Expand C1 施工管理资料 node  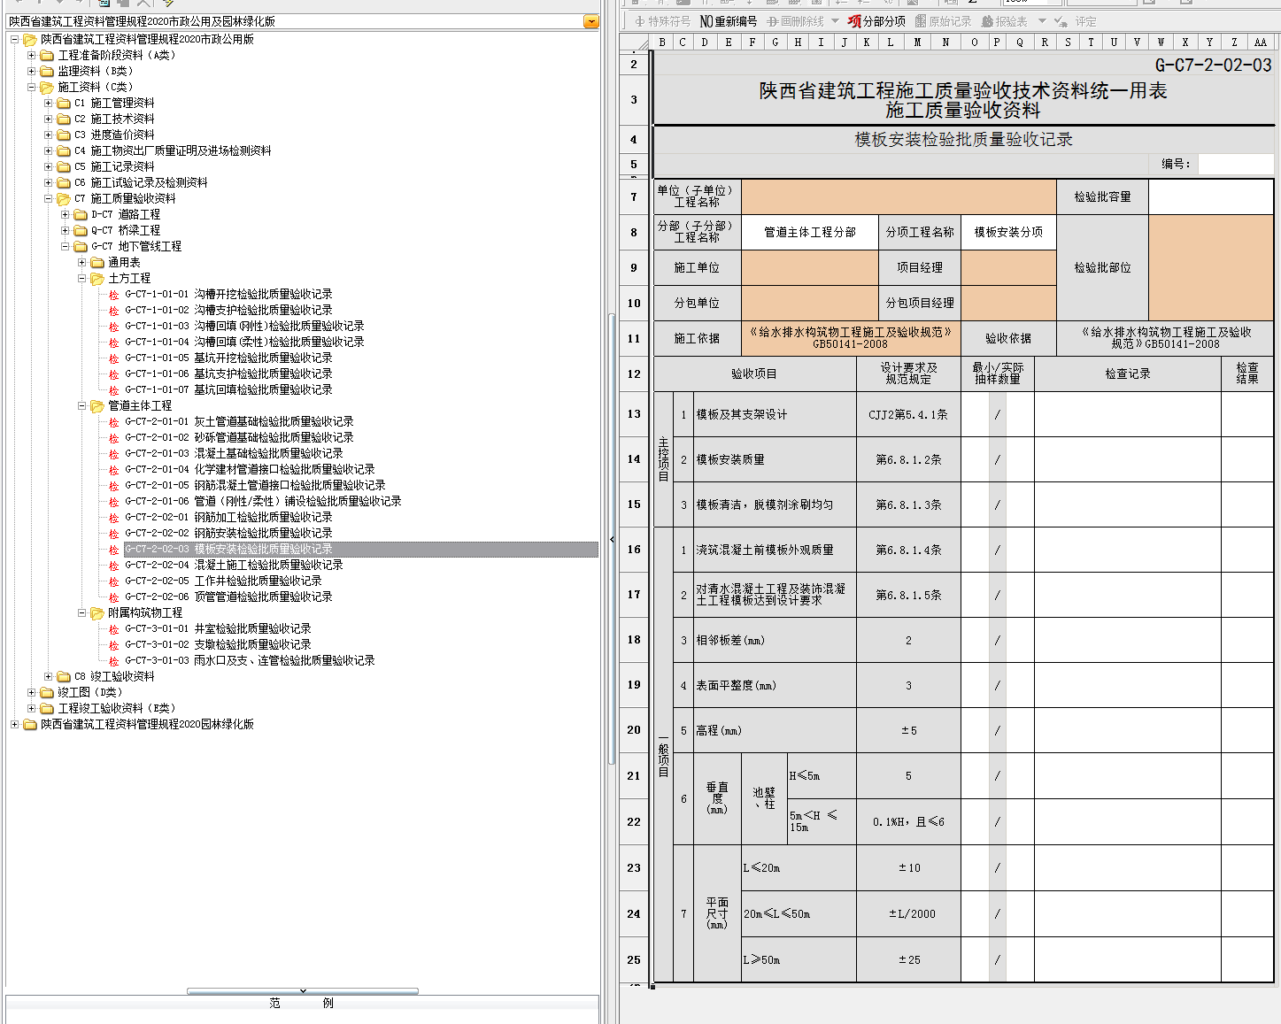[x=49, y=103]
